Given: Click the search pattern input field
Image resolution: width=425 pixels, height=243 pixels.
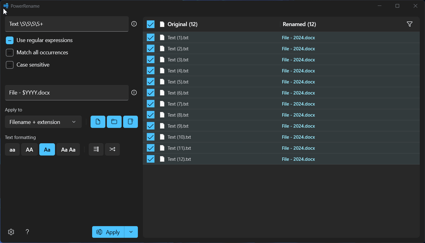Looking at the screenshot, I should point(67,24).
